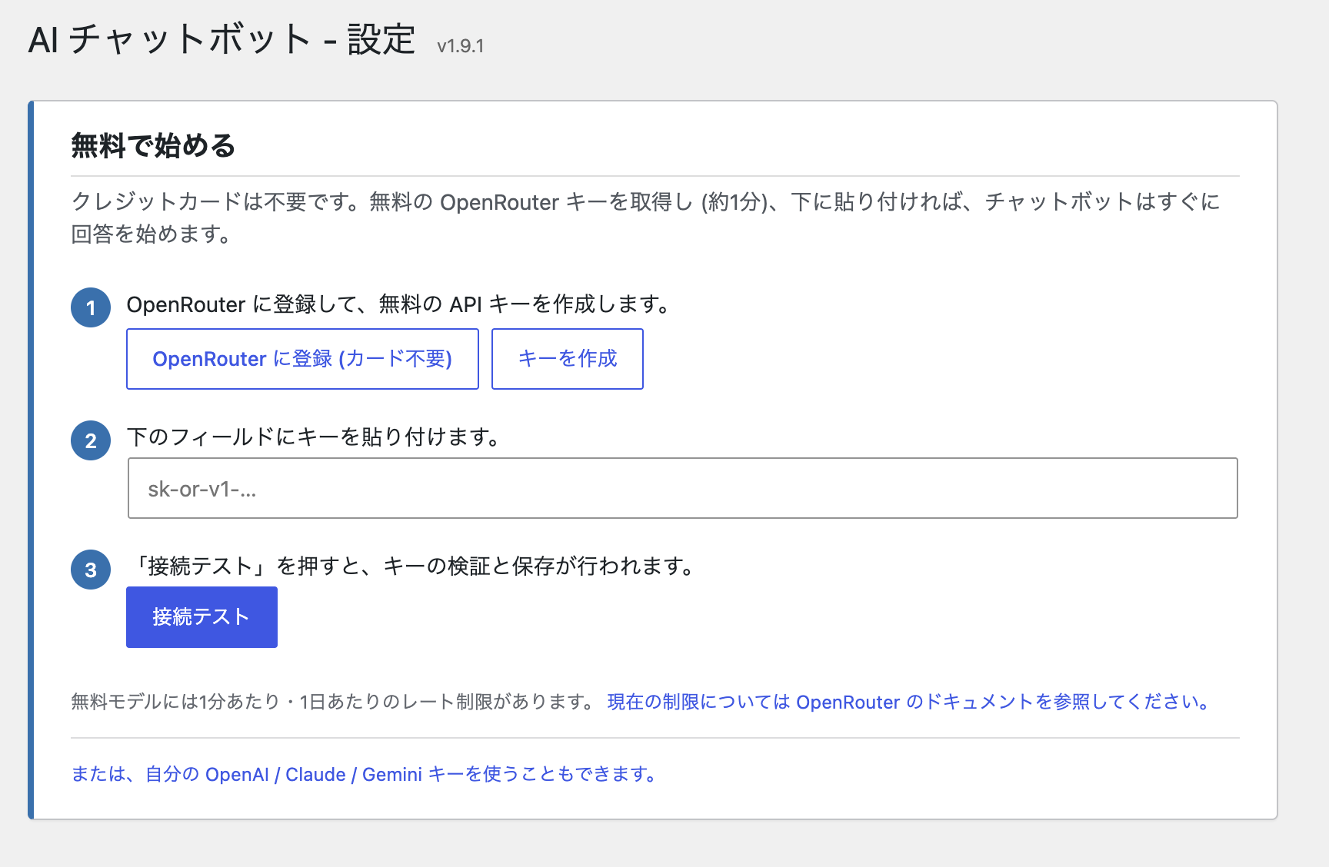Click the OpenRouter に登録して step description text

point(401,304)
